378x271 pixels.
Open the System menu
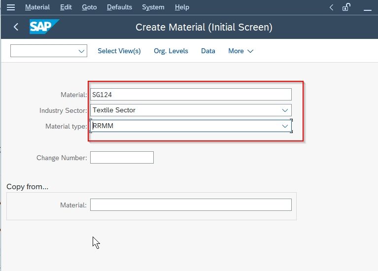[x=153, y=7]
